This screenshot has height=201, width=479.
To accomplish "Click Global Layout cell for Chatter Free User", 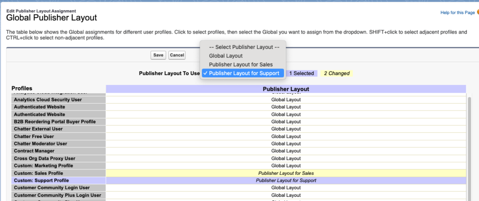I will coord(286,137).
